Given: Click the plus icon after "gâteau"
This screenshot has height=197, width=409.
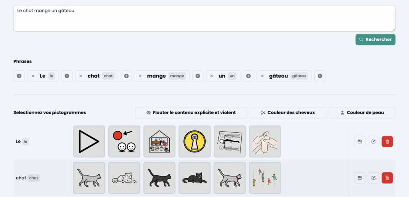Looking at the screenshot, I should click(320, 76).
